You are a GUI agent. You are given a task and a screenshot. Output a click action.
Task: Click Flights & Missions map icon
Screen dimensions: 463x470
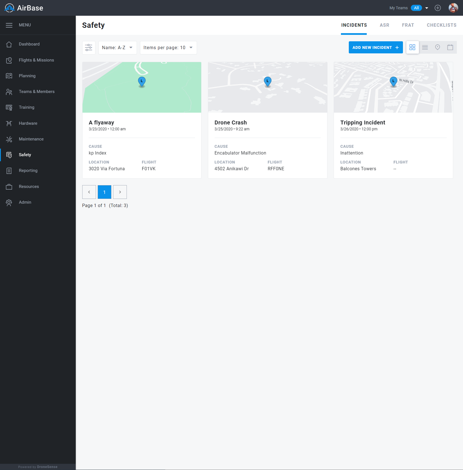coord(9,60)
